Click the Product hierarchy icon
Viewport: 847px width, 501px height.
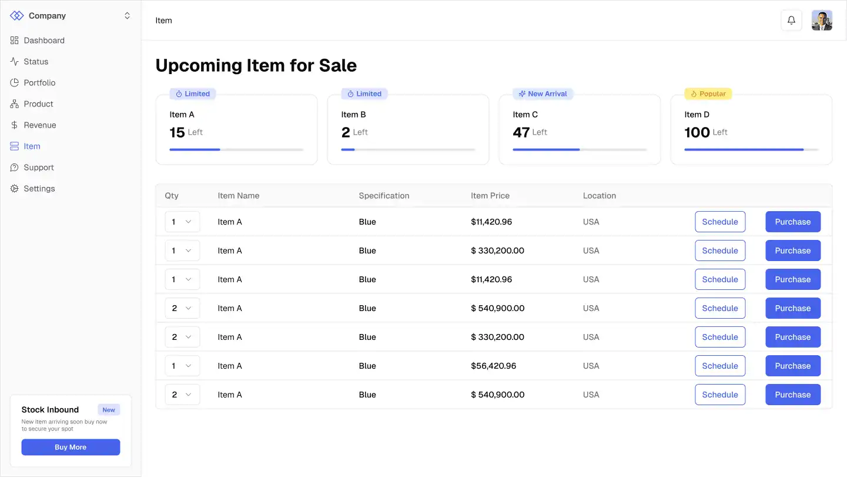15,104
